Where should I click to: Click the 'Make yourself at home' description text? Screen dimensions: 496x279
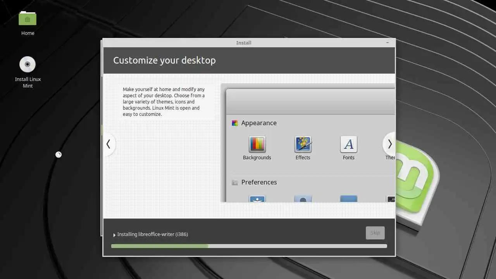pos(164,102)
